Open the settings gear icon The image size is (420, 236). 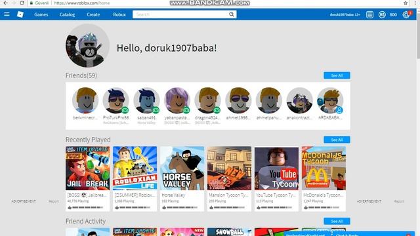[x=406, y=14]
